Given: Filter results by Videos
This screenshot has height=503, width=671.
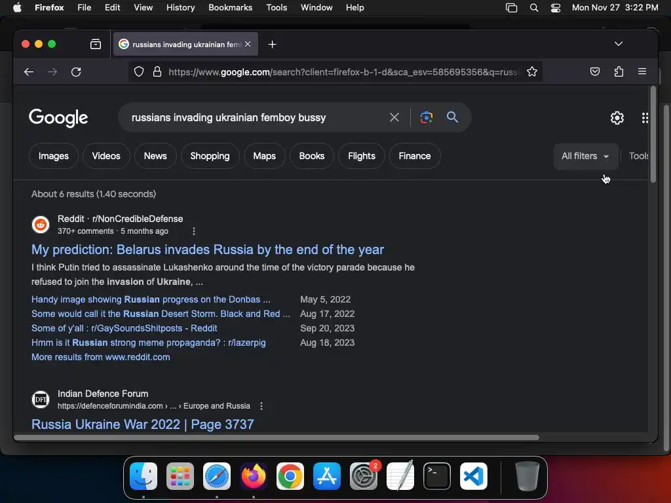Looking at the screenshot, I should click(106, 156).
